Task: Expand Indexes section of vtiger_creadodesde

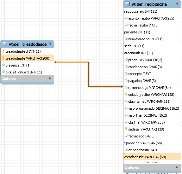Action: 50,78
